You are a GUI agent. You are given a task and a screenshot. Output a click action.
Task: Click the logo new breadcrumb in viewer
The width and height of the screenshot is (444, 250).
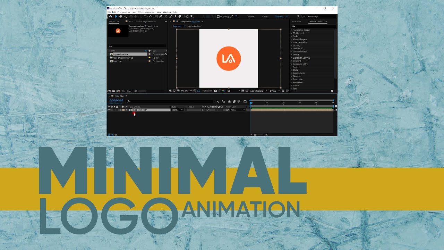(x=177, y=26)
